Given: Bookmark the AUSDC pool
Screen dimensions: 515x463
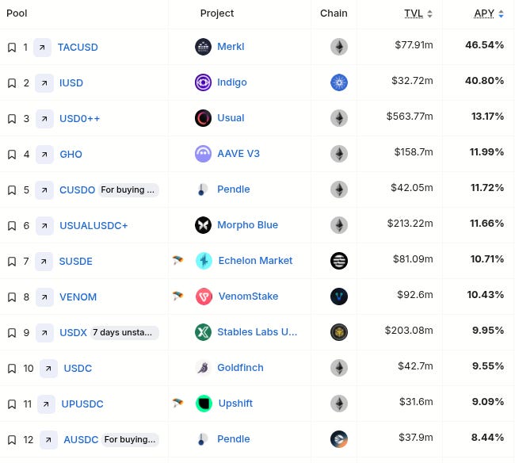Looking at the screenshot, I should pos(12,440).
